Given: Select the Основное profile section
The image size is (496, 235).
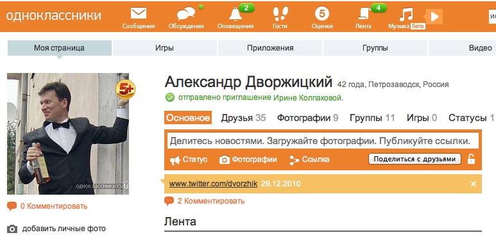Looking at the screenshot, I should click(188, 118).
